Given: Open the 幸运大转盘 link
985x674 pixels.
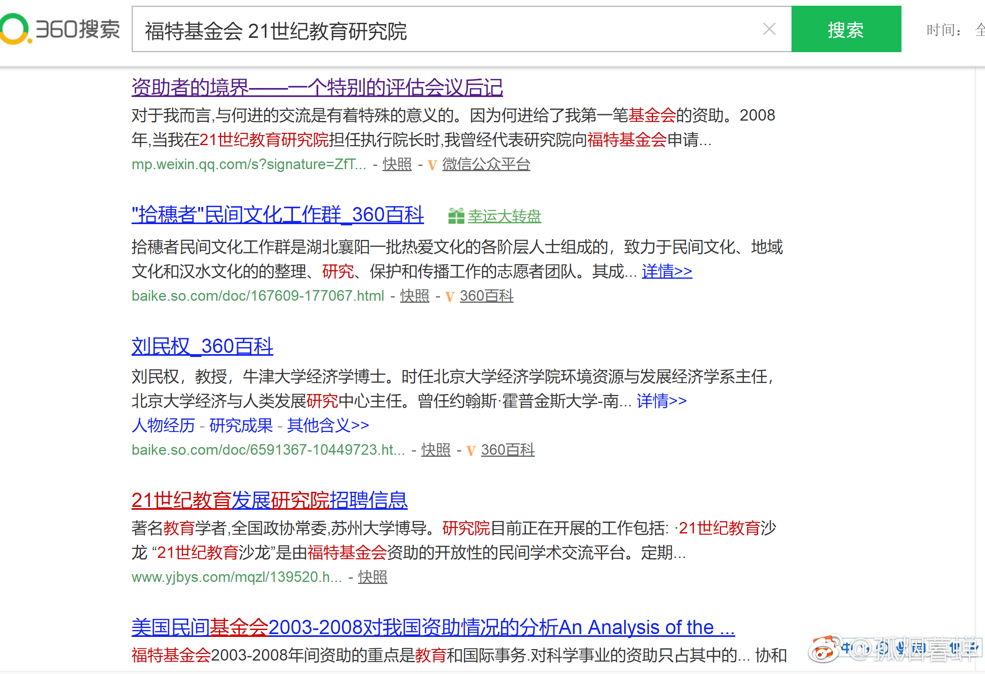Looking at the screenshot, I should click(x=504, y=216).
